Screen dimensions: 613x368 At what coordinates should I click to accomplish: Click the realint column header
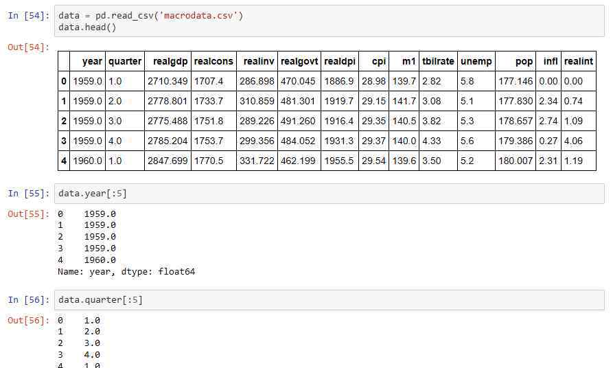tap(579, 61)
